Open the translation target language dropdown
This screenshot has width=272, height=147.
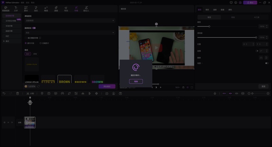click(70, 33)
